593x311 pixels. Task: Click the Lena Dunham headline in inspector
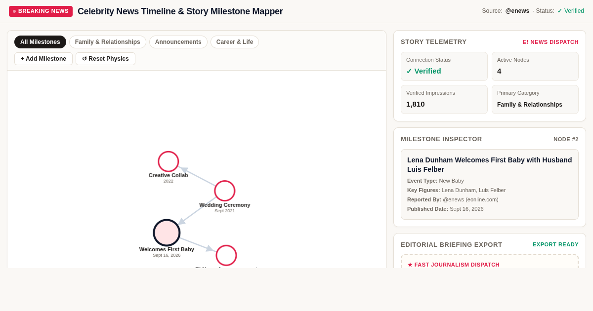pyautogui.click(x=490, y=164)
